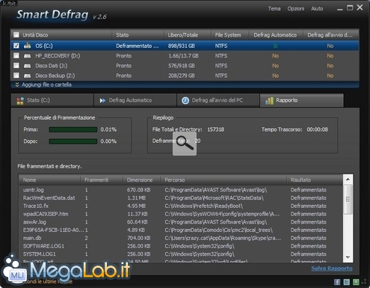370x288 pixels.
Task: Click the bar chart icon on Rapporto tab
Action: (269, 101)
